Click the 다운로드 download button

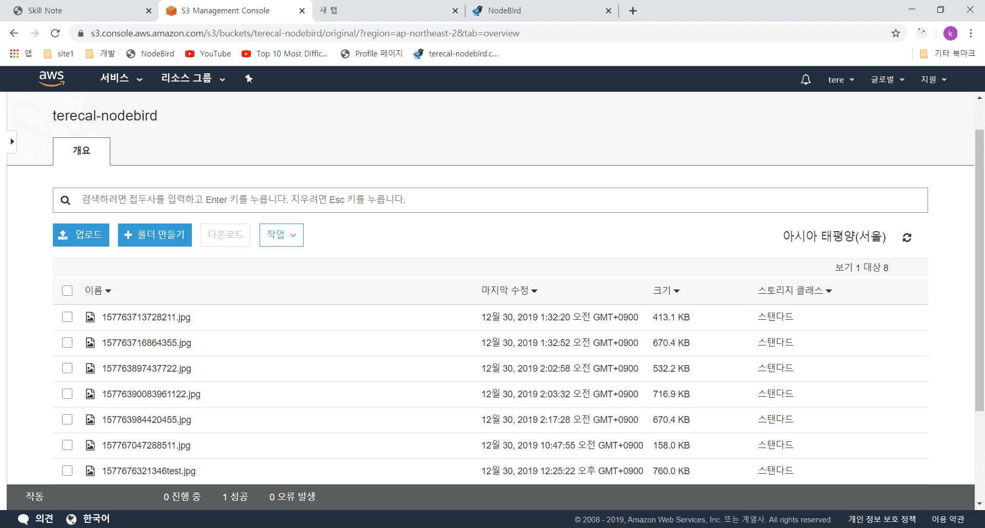tap(225, 235)
